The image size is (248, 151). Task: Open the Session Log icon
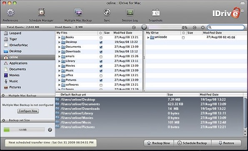pyautogui.click(x=130, y=12)
